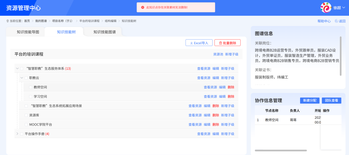
Task: Click the trash icon on 批量删除 button
Action: (x=220, y=43)
